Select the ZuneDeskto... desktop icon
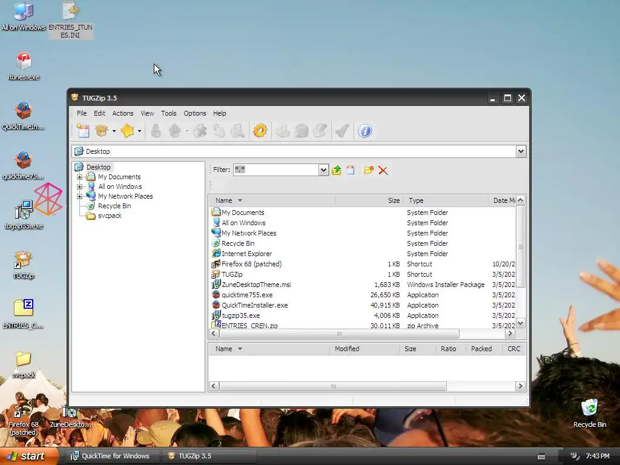The image size is (620, 465). click(70, 417)
